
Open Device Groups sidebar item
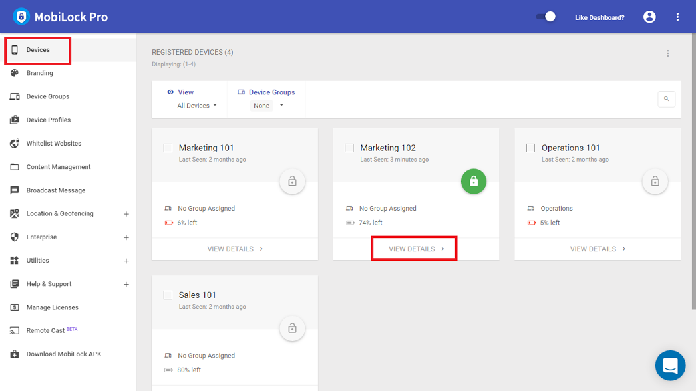point(69,96)
